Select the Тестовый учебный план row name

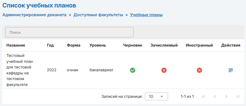click(19, 70)
